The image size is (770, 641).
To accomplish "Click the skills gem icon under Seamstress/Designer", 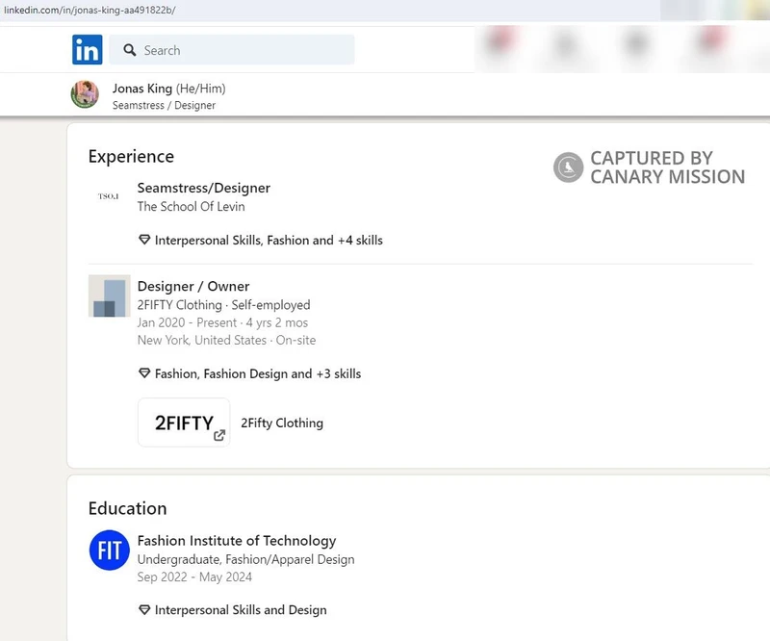I will (144, 240).
